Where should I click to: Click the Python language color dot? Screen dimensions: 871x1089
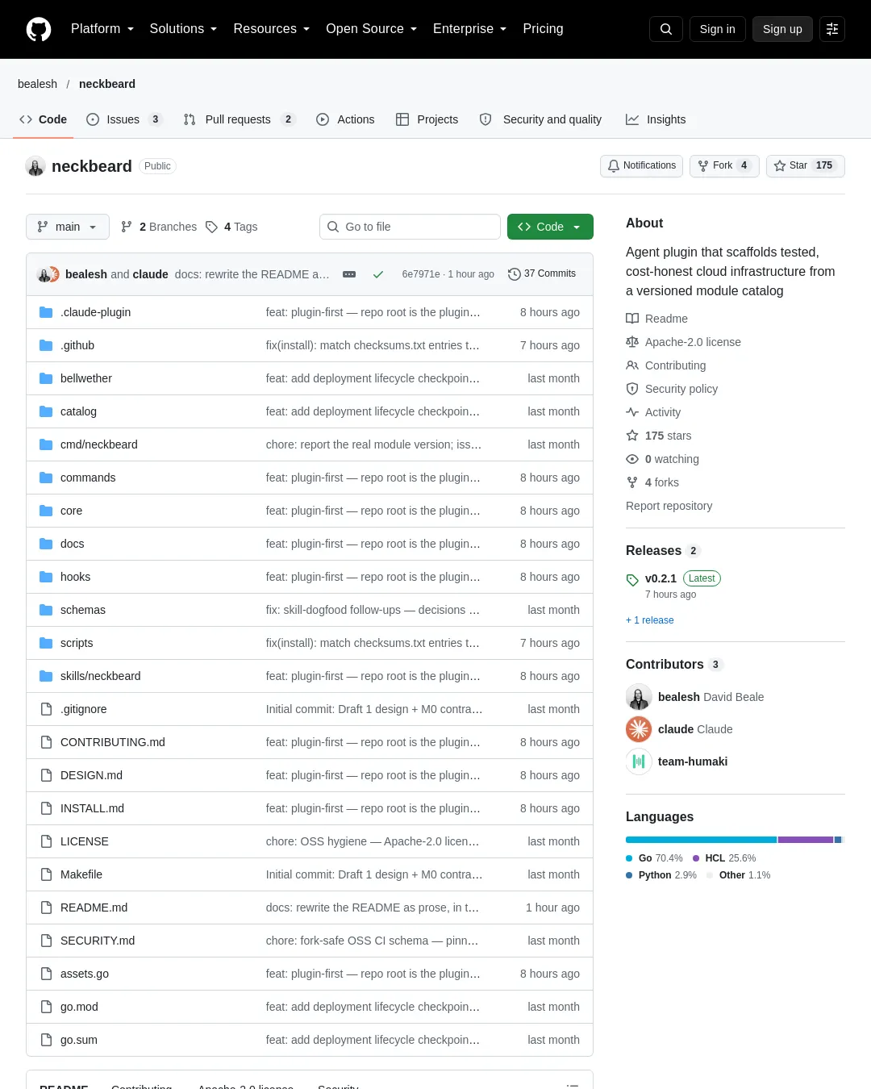(629, 875)
